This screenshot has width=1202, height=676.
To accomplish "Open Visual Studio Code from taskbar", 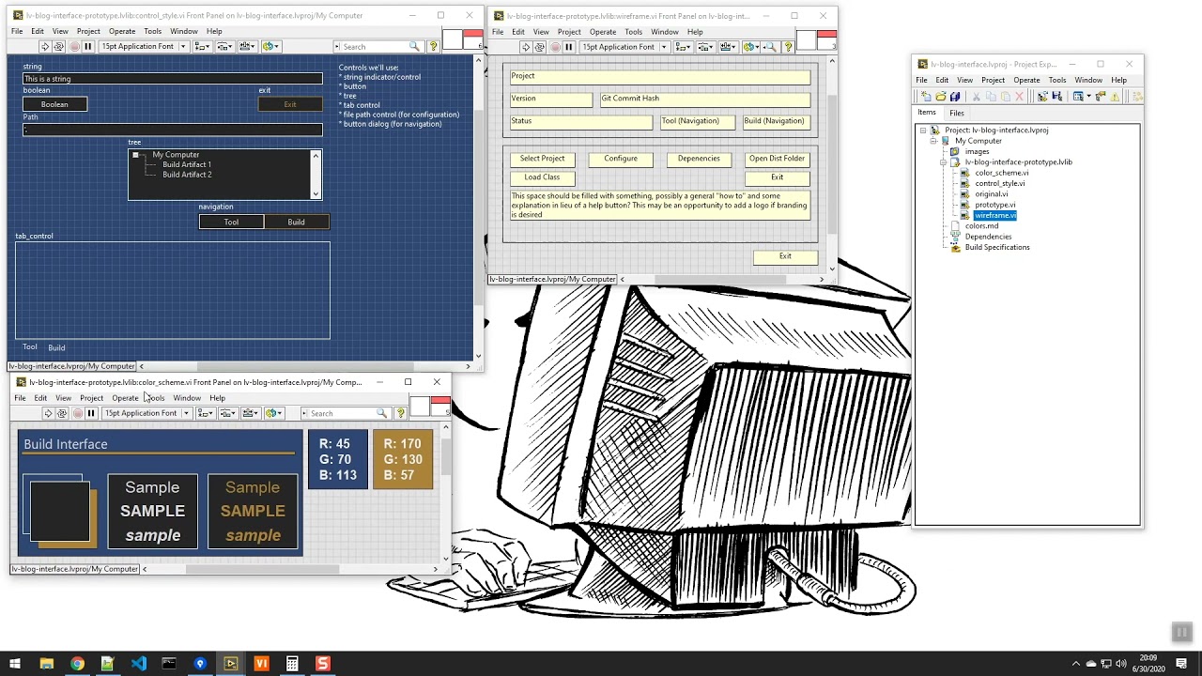I will pos(139,664).
